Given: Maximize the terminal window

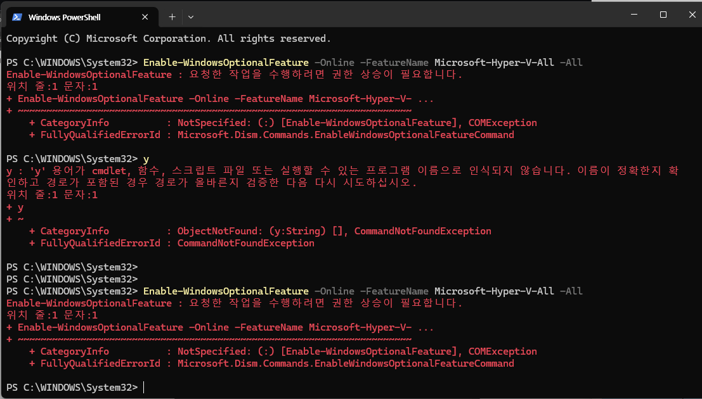Looking at the screenshot, I should click(663, 15).
